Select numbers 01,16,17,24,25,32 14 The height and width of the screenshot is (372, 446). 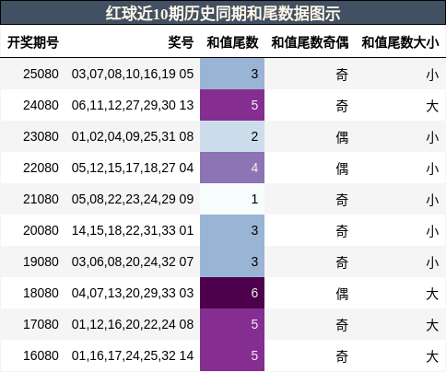(133, 355)
